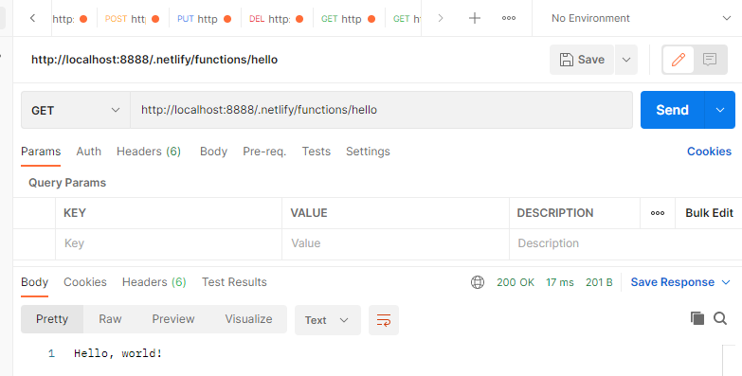Click the request title localhost:8888 hello
The width and height of the screenshot is (742, 376).
(x=154, y=60)
